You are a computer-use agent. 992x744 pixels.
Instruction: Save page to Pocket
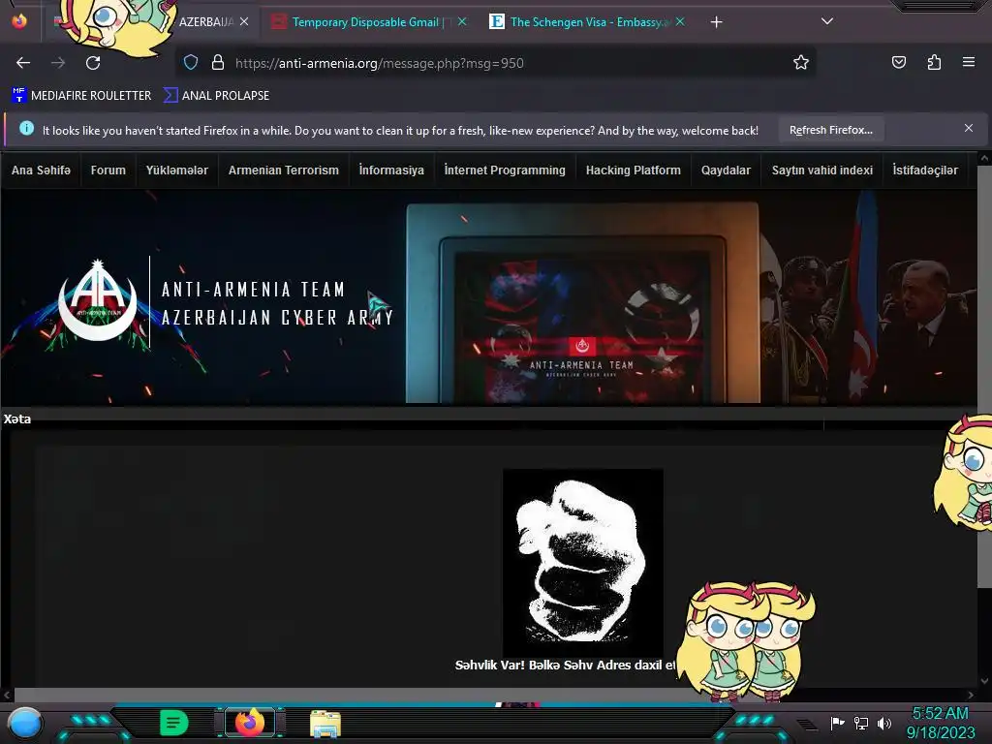pos(898,62)
